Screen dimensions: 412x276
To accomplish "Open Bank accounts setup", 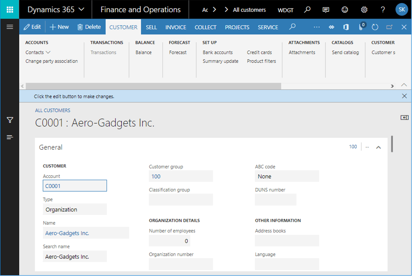I will tap(218, 52).
